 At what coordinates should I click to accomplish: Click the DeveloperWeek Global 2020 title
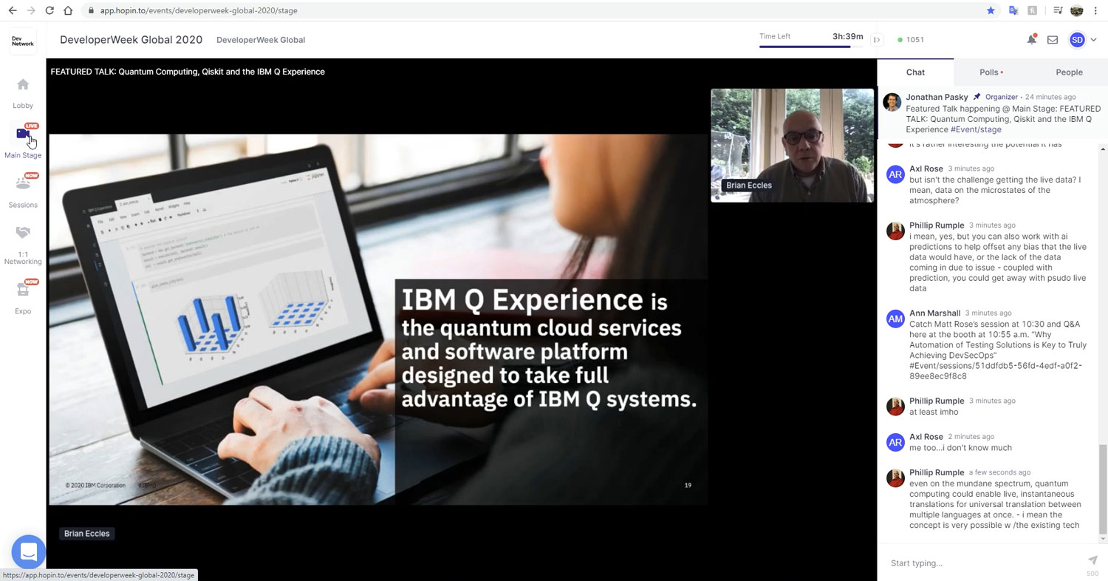[x=131, y=40]
